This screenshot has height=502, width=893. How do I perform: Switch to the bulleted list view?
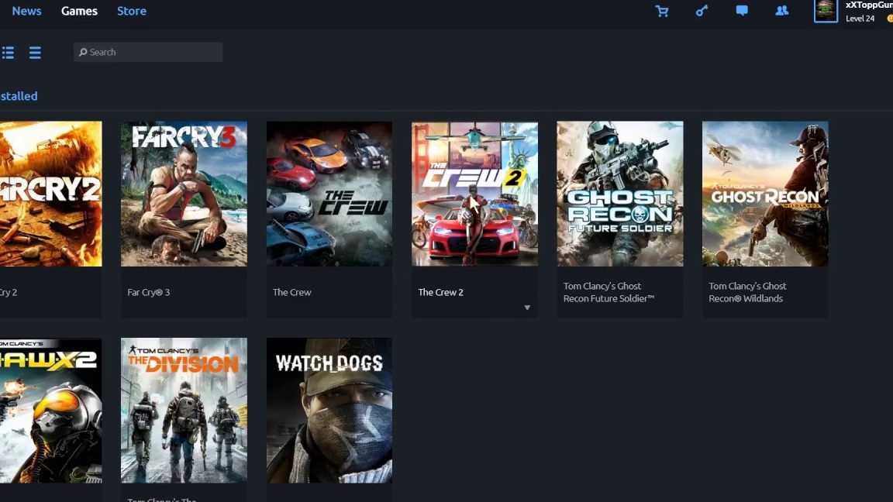point(8,53)
